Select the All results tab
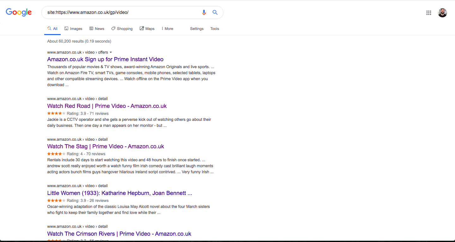 coord(52,29)
